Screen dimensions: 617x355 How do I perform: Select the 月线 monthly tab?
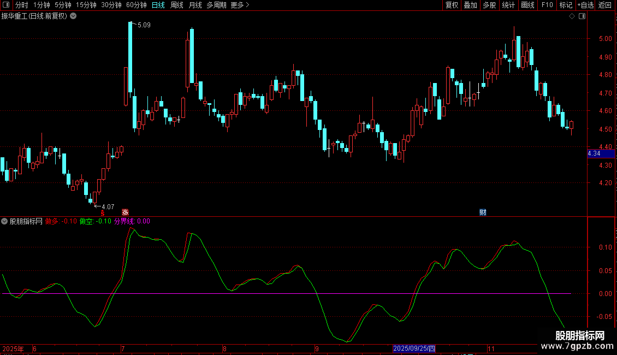click(195, 5)
